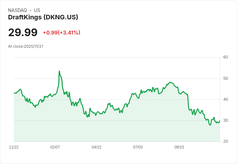This screenshot has width=237, height=164.
Task: Select the 29.99 current price
Action: (x=23, y=32)
